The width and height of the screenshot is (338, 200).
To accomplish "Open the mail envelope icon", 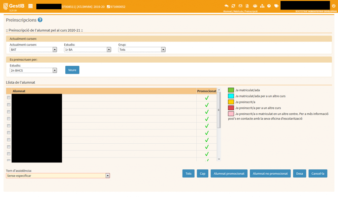I will click(240, 6).
